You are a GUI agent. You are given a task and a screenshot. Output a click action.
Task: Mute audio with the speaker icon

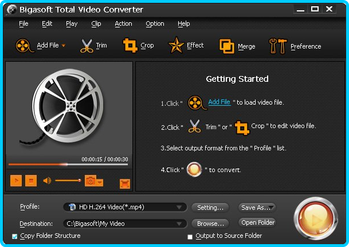(47, 181)
